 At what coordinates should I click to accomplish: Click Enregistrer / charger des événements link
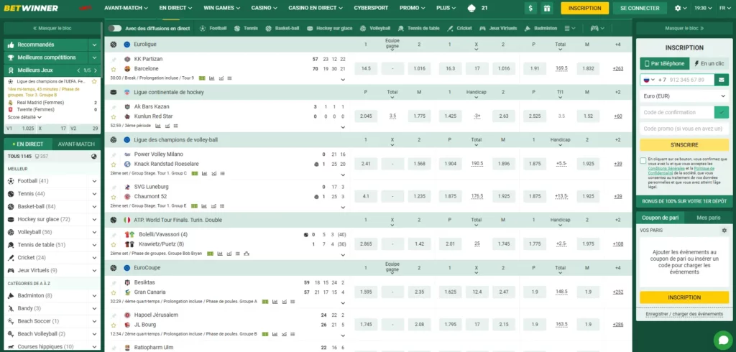[x=684, y=314]
